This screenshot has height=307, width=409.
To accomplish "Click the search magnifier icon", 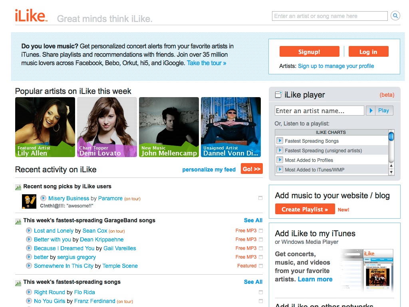I will (x=395, y=16).
